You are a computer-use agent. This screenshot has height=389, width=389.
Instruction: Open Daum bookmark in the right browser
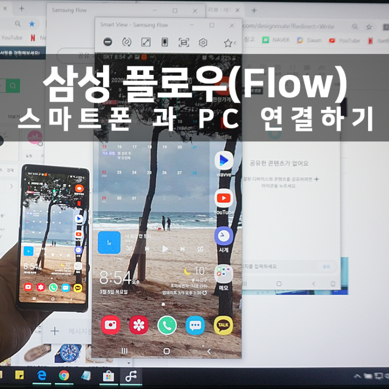coord(309,40)
